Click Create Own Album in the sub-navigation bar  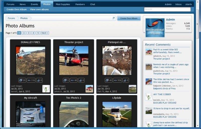pyautogui.click(x=17, y=9)
